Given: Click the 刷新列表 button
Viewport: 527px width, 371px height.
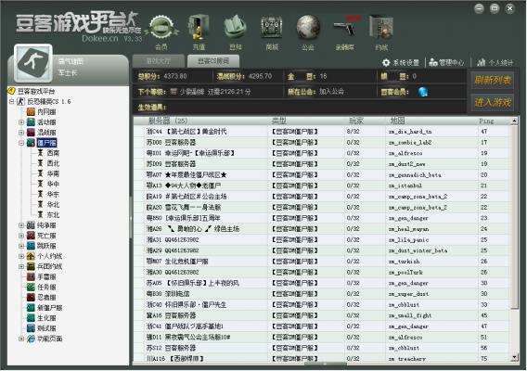Looking at the screenshot, I should point(493,80).
